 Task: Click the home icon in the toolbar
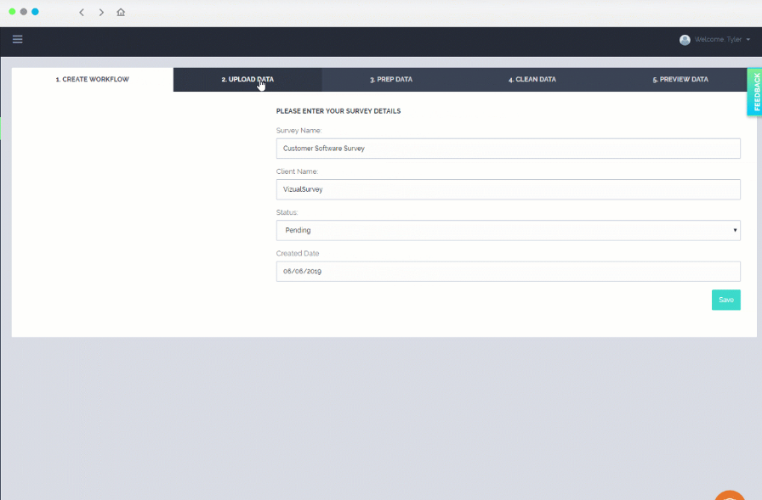[120, 13]
